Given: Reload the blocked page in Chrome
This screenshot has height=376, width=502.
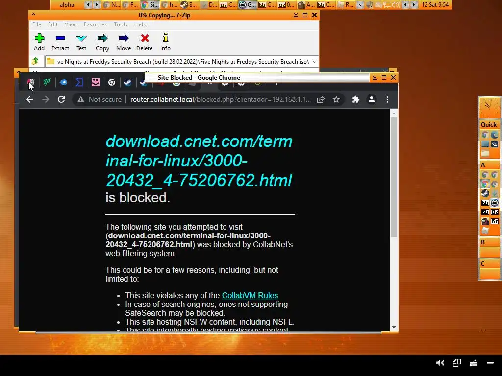Looking at the screenshot, I should point(61,99).
